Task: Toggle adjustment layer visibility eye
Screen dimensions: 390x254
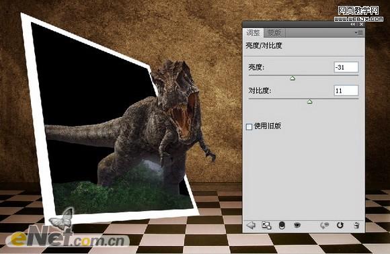Action: pyautogui.click(x=297, y=225)
